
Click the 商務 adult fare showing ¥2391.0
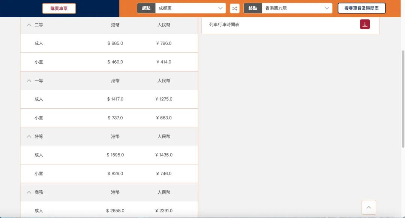(163, 211)
